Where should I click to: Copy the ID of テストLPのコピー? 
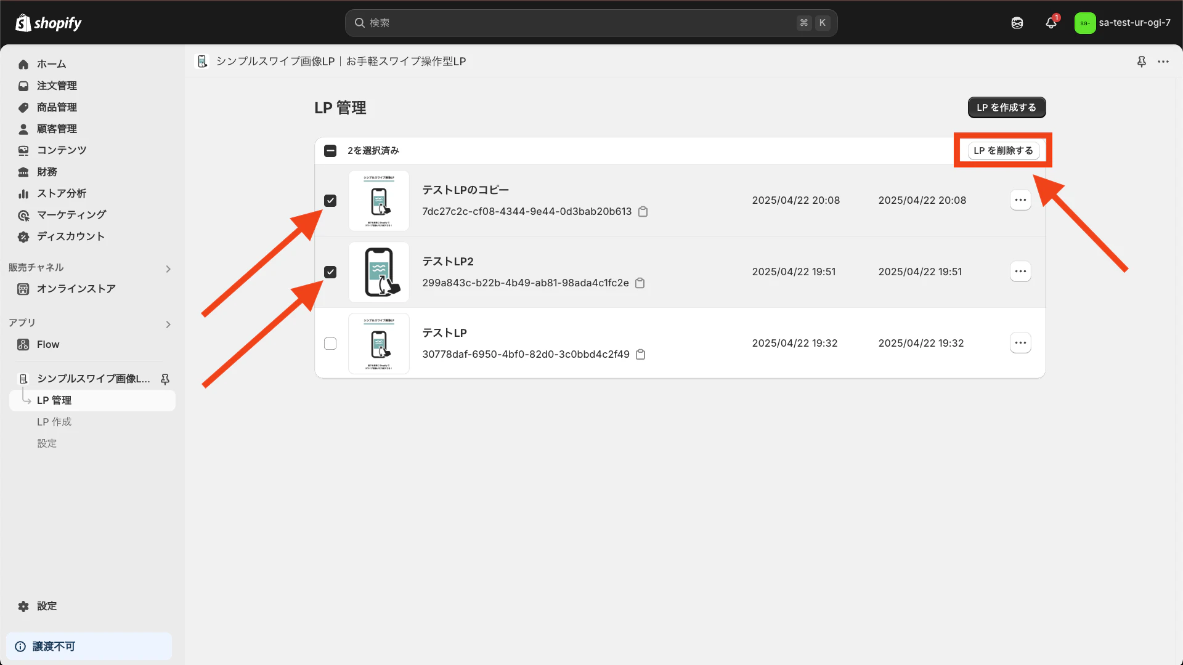coord(643,212)
